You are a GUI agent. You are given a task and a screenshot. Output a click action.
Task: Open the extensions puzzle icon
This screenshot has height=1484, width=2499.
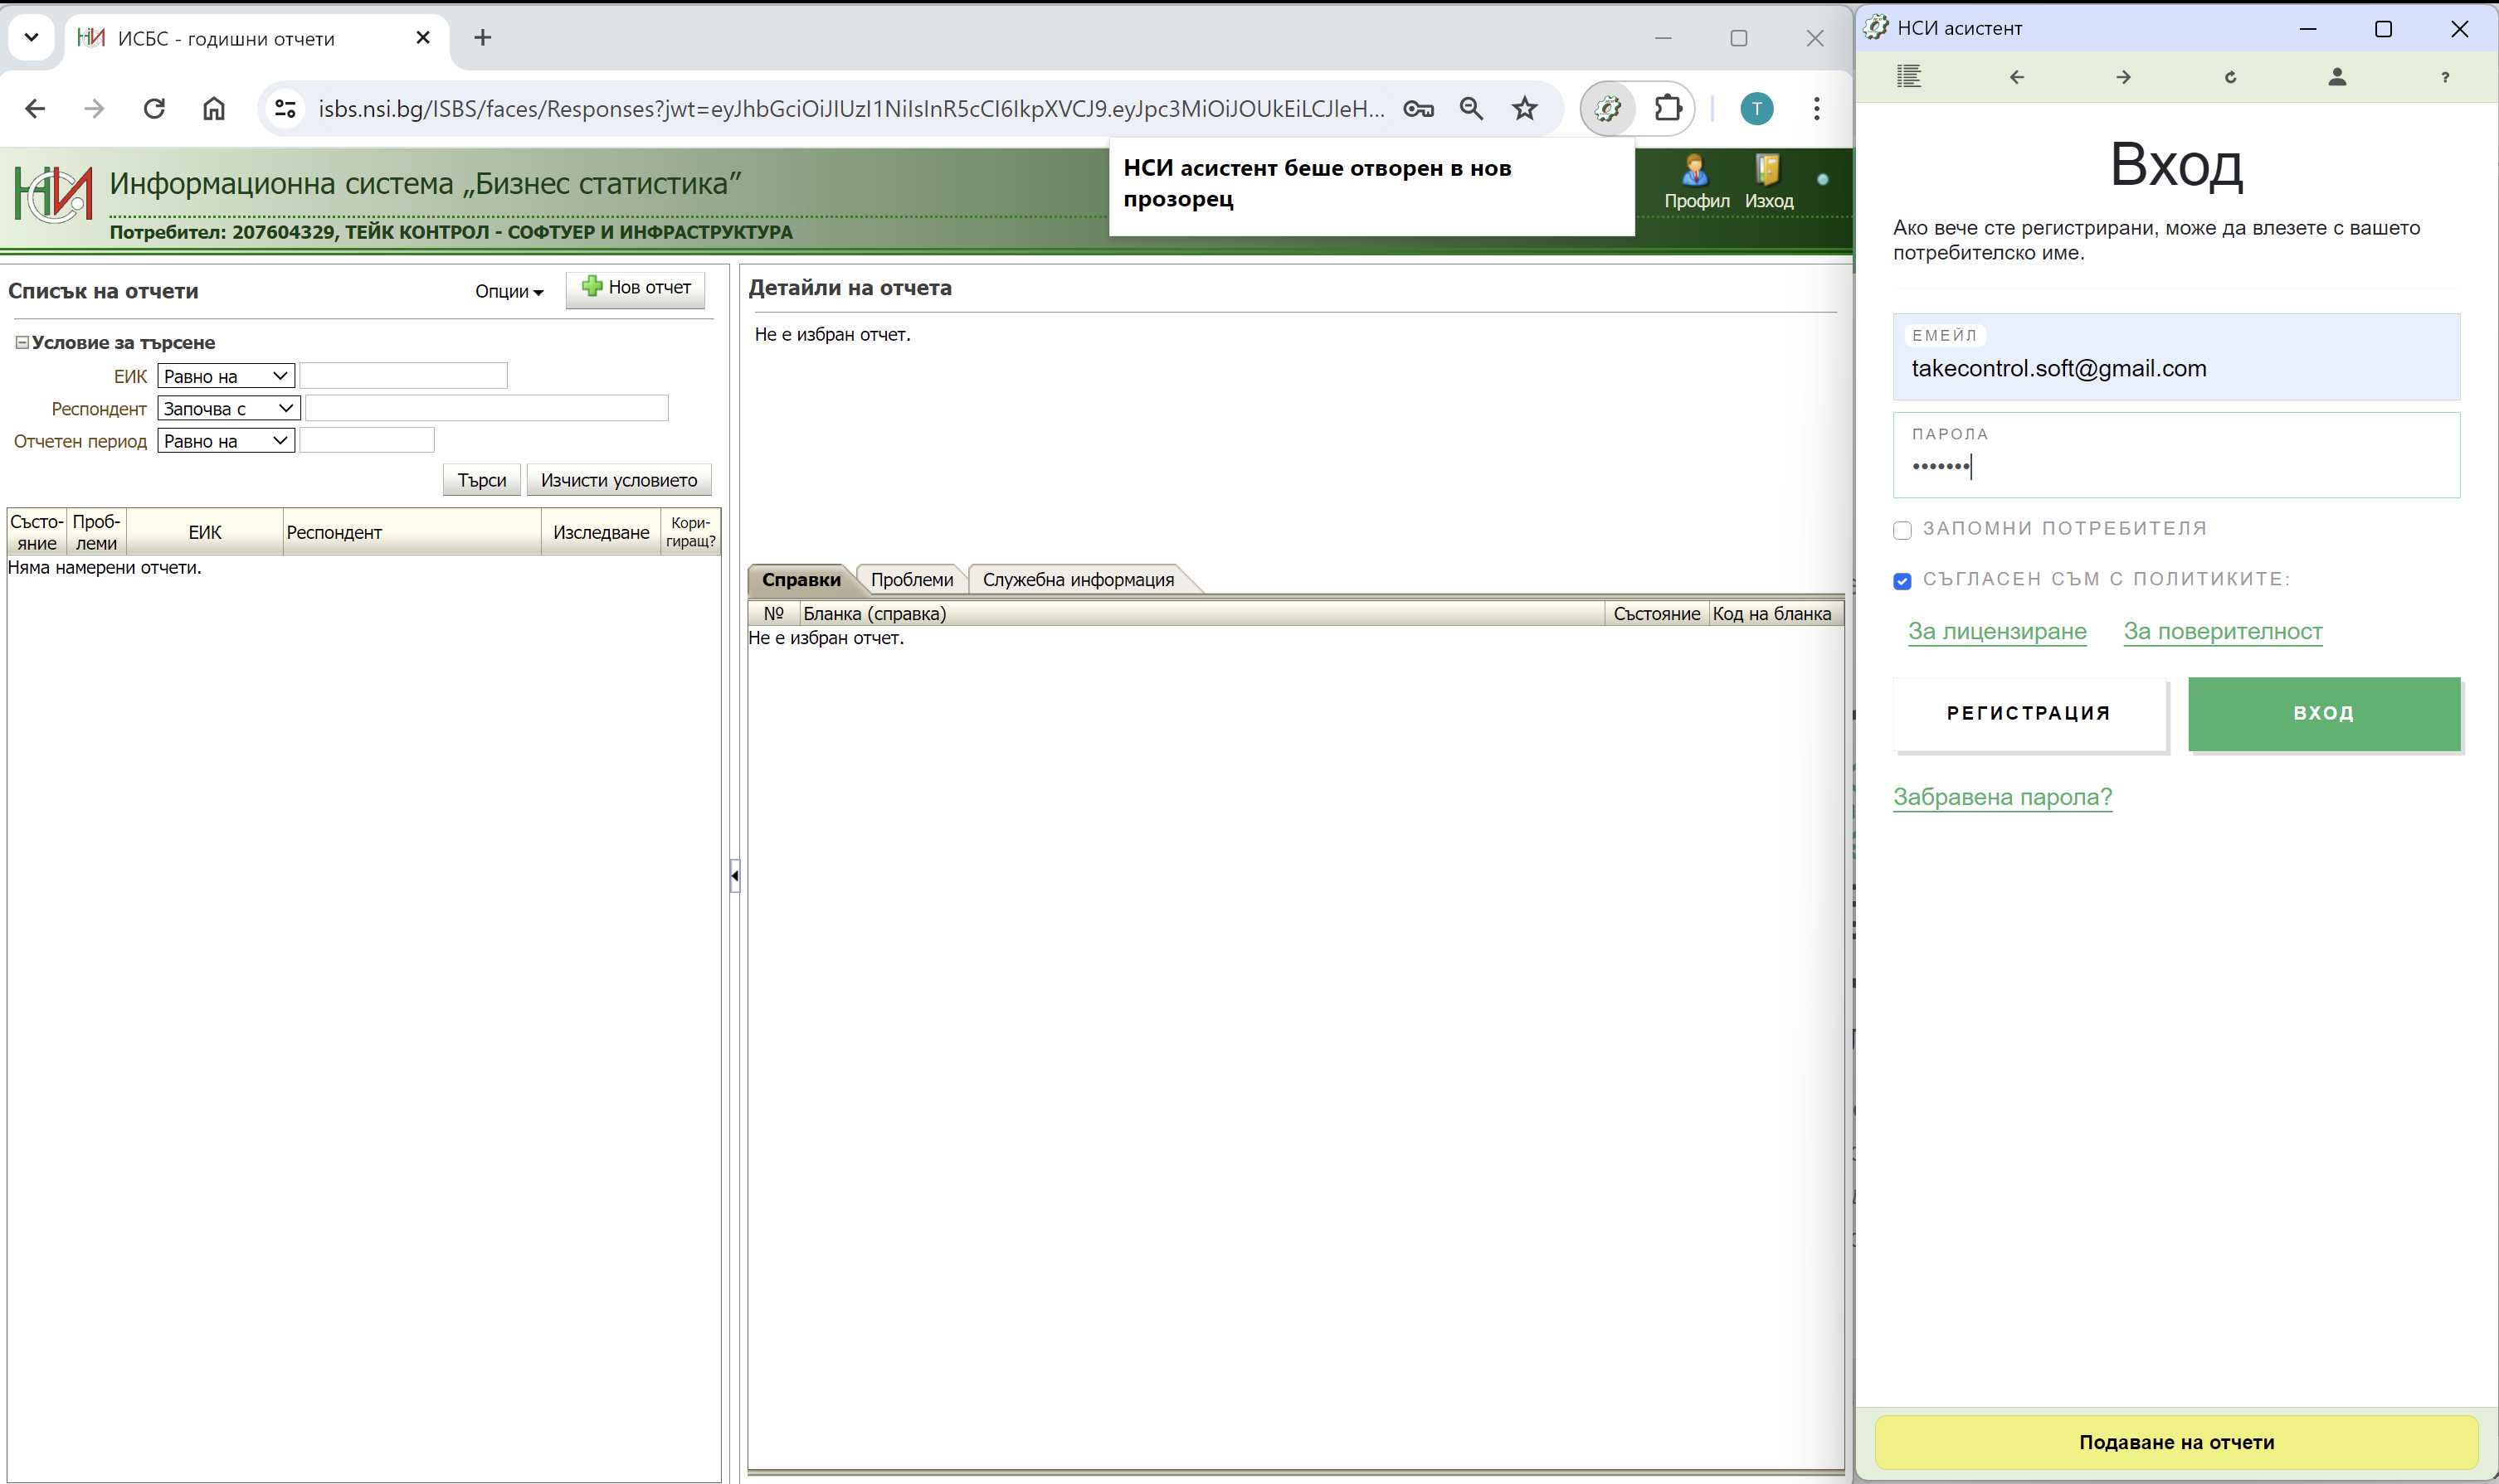(x=1668, y=108)
